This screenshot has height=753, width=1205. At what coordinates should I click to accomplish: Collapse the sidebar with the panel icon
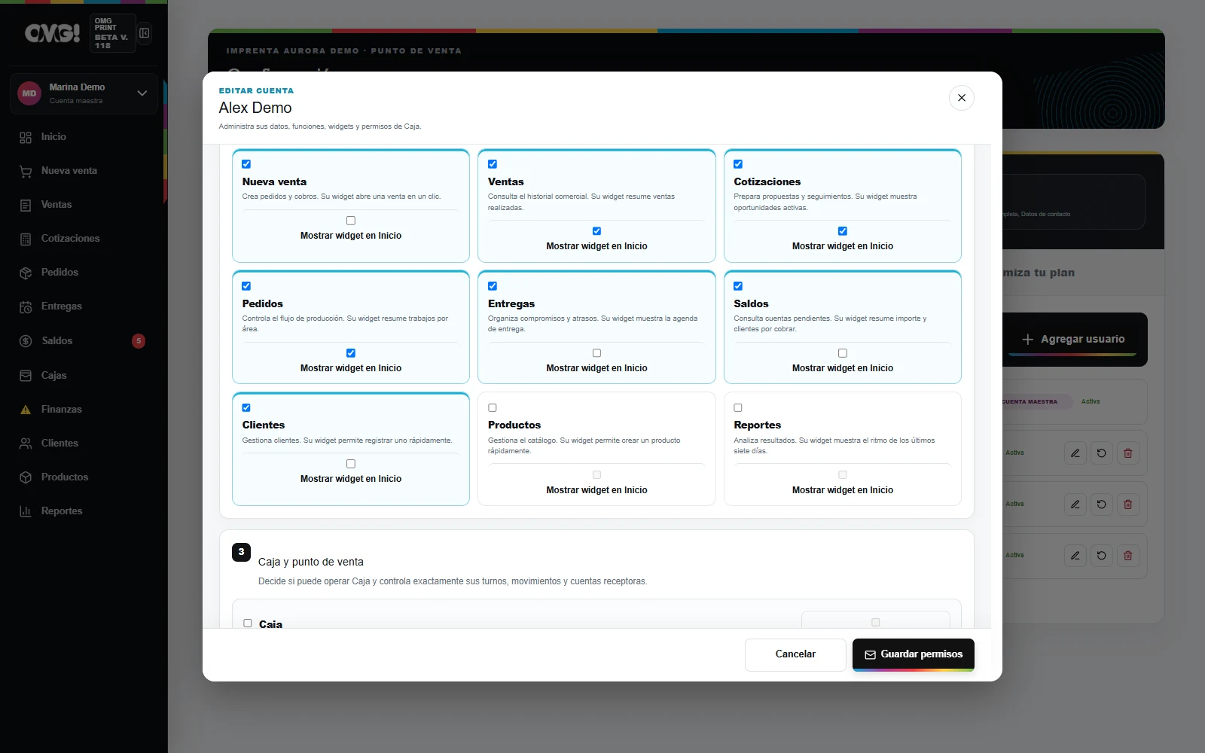[145, 33]
